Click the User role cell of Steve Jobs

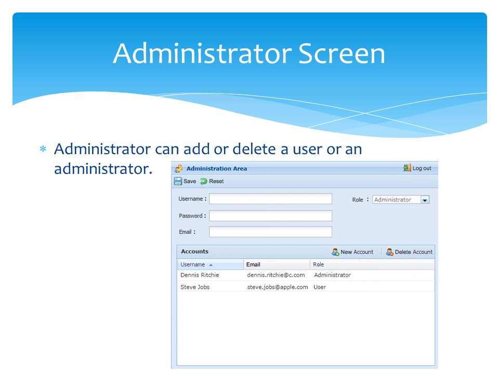320,287
